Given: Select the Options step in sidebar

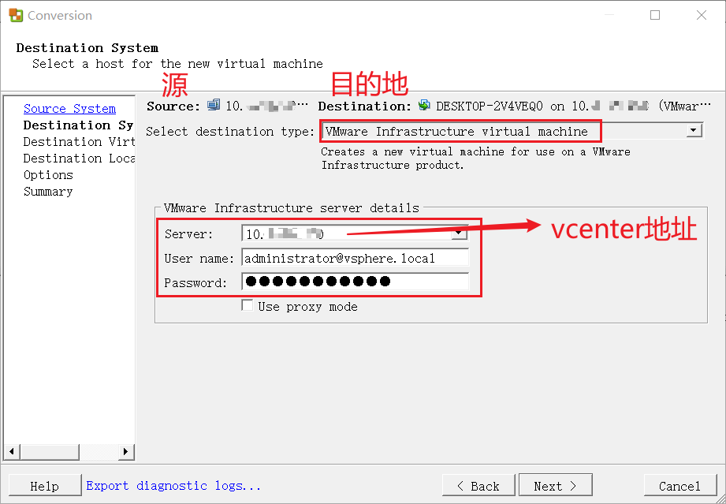Looking at the screenshot, I should tap(48, 175).
